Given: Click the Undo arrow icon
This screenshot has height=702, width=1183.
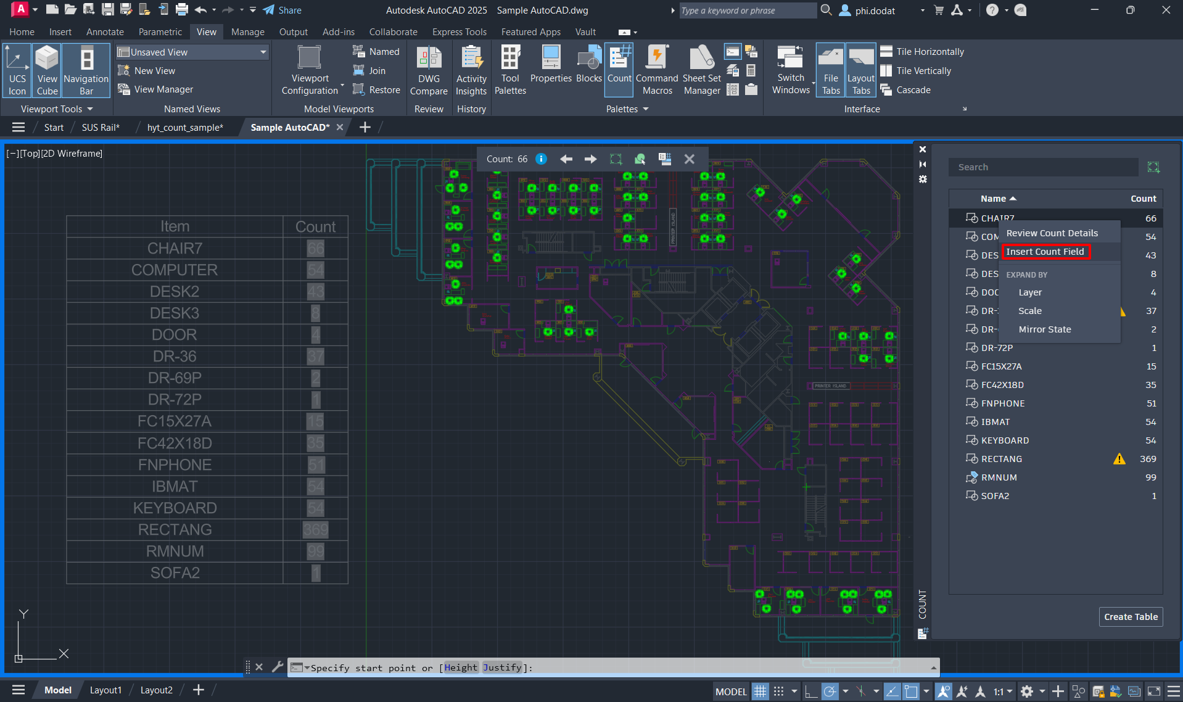Looking at the screenshot, I should click(200, 10).
